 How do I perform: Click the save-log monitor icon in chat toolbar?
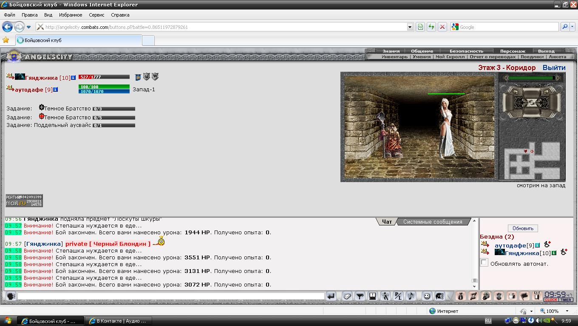(372, 296)
